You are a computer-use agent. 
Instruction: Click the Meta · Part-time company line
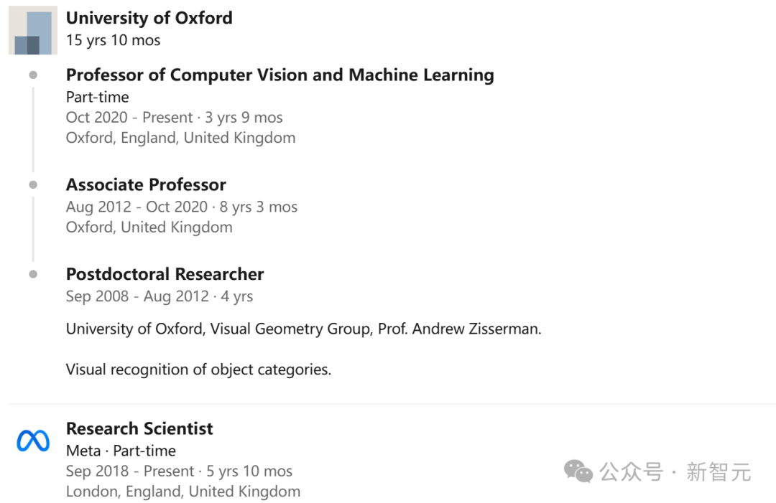click(121, 451)
